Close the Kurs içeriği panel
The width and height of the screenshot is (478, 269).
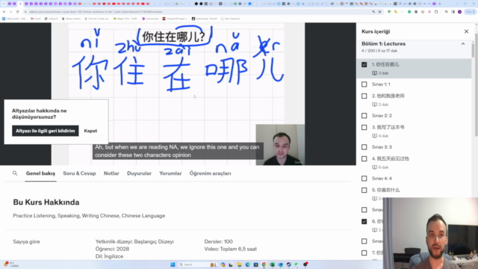pos(466,31)
